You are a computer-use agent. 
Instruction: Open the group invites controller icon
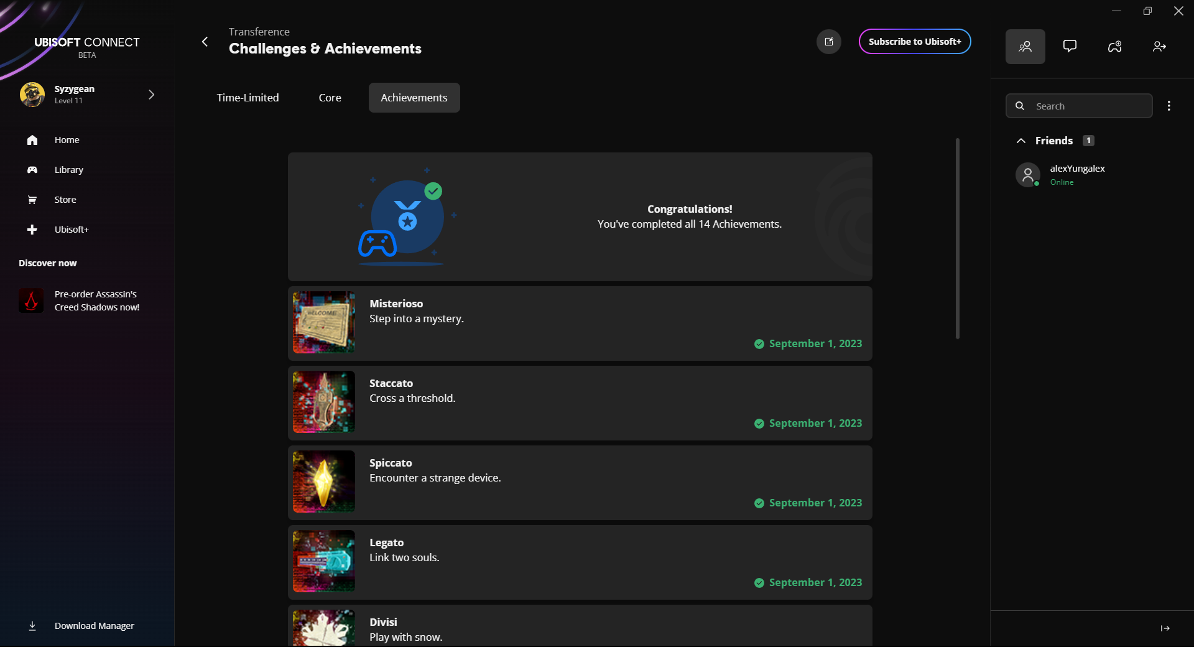(x=1114, y=47)
